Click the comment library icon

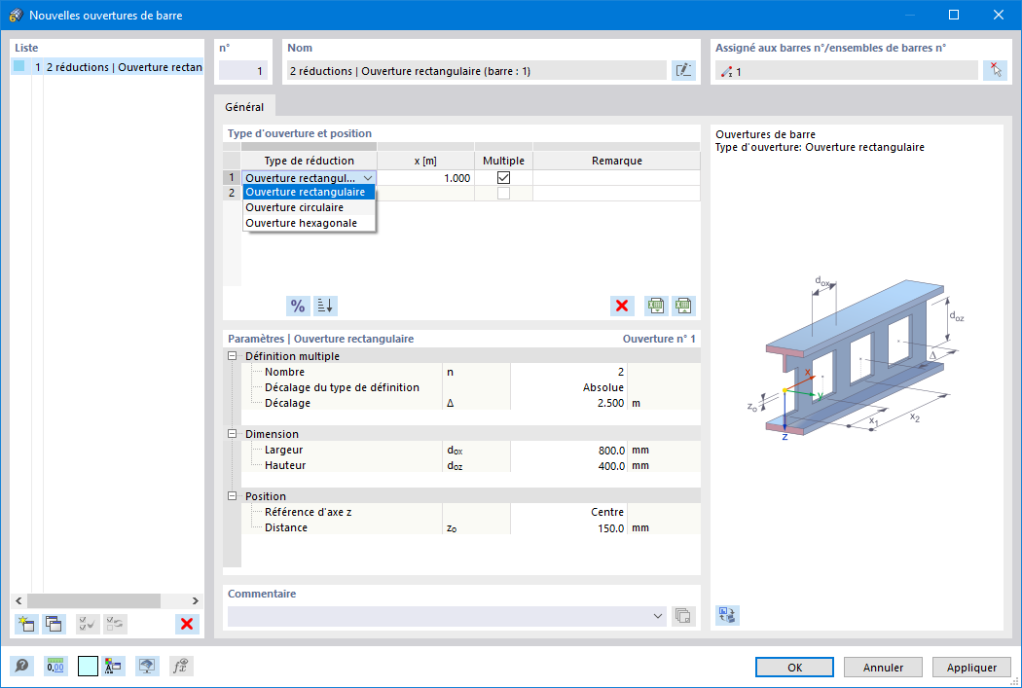(x=683, y=616)
